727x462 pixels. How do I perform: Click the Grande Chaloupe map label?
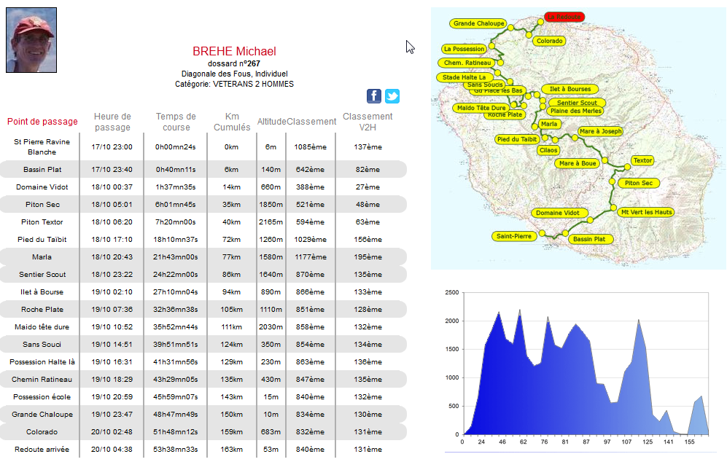click(x=479, y=23)
